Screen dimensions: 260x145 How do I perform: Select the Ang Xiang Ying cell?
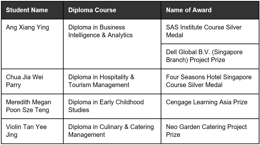[32, 44]
